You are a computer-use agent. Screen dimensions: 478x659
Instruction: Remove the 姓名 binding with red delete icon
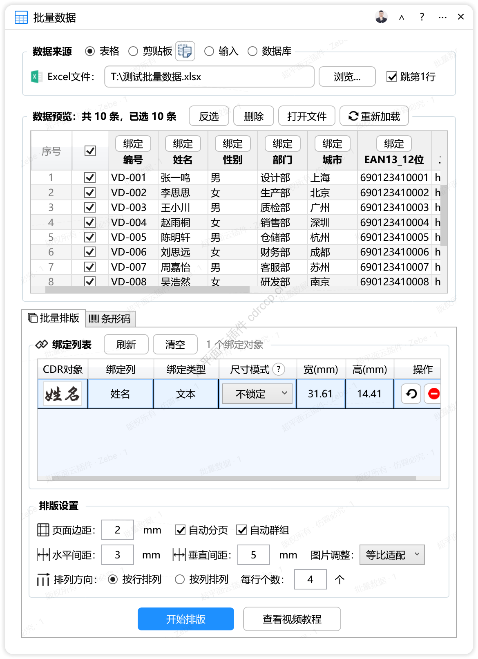click(433, 394)
